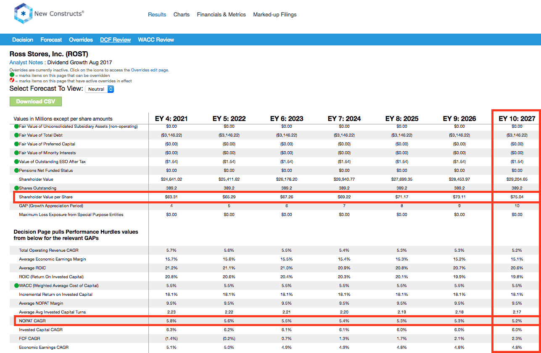Click the New Constructs logo
The height and width of the screenshot is (353, 541).
tap(49, 13)
